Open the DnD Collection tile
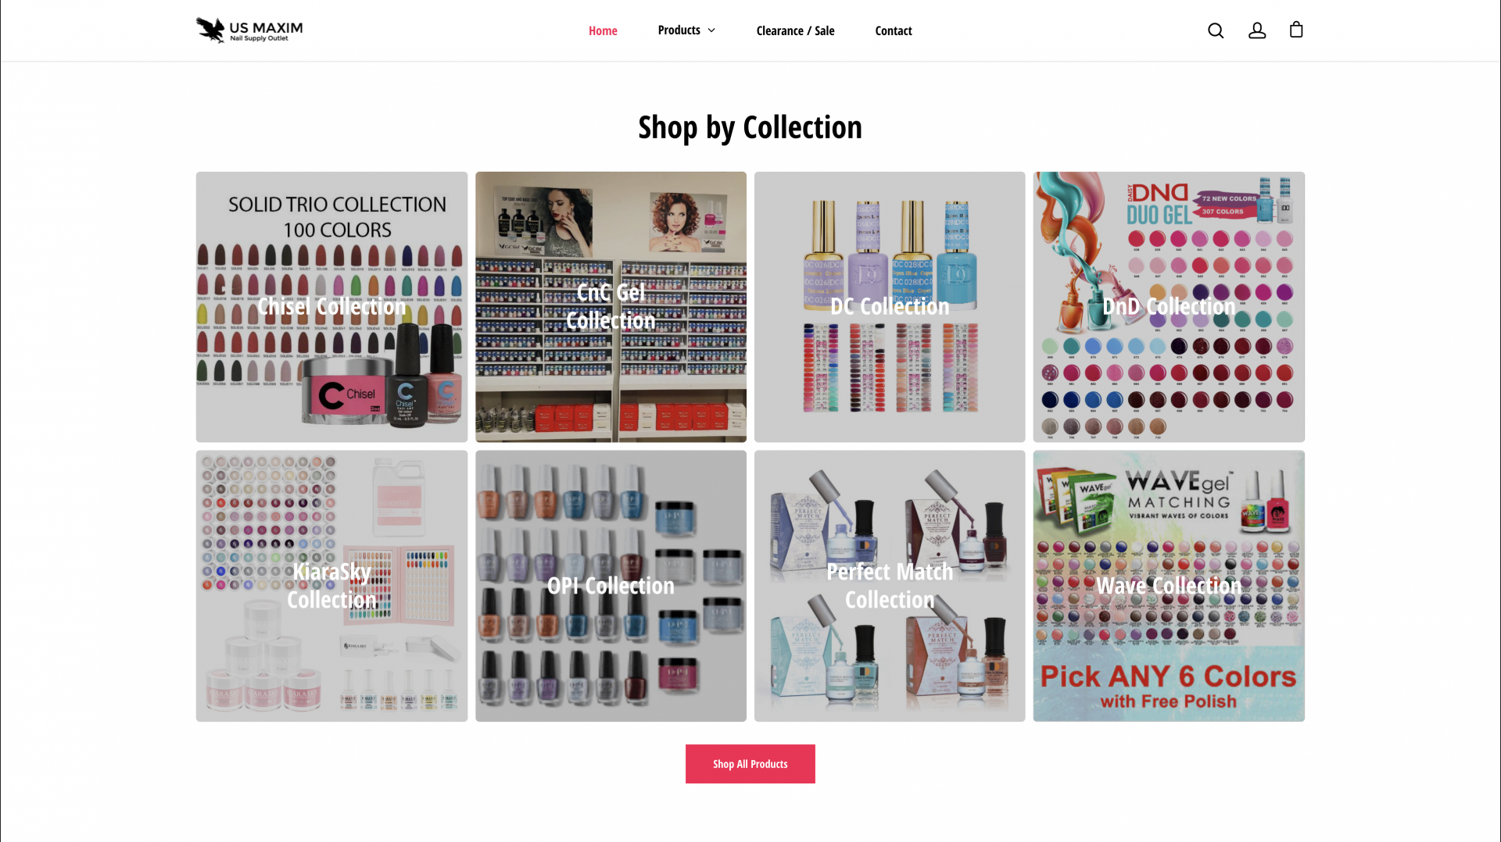Image resolution: width=1501 pixels, height=842 pixels. pyautogui.click(x=1169, y=307)
